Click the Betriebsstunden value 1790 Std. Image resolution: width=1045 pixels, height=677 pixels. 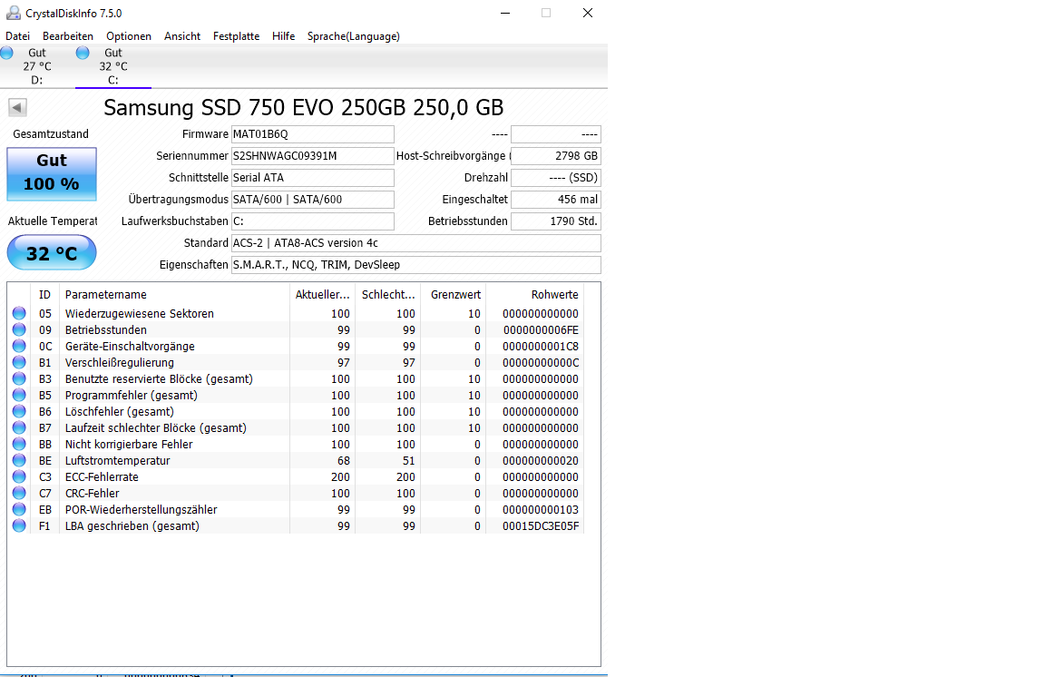tap(556, 221)
